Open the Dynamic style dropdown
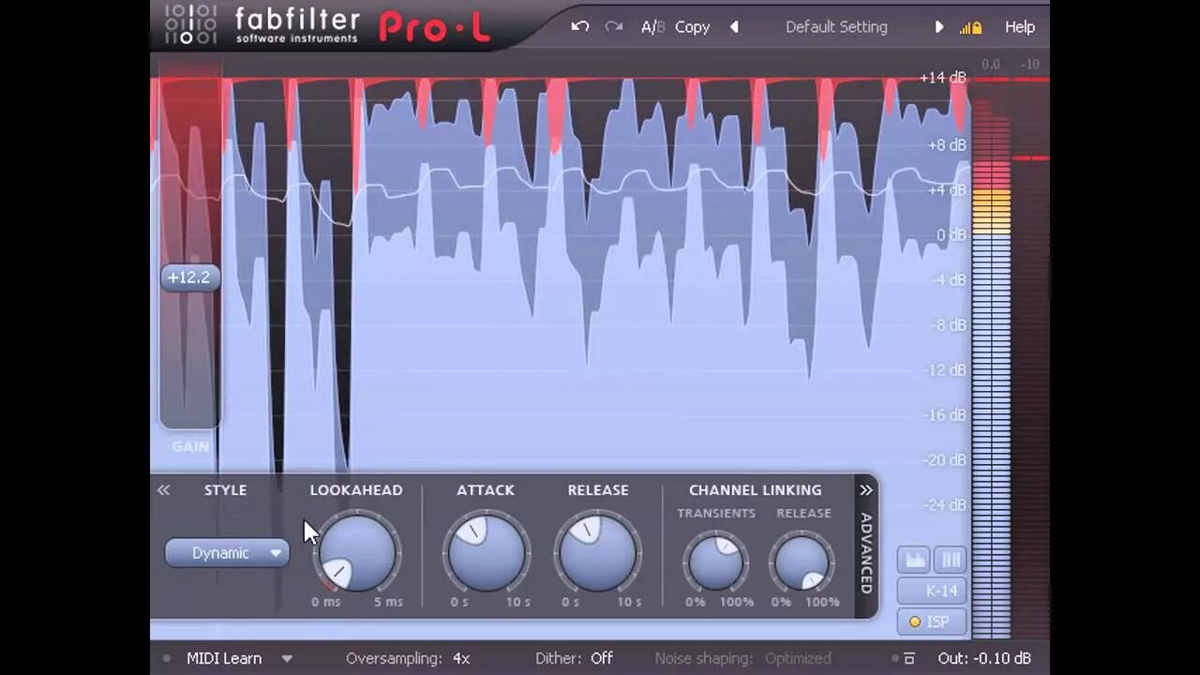This screenshot has height=675, width=1200. 227,553
